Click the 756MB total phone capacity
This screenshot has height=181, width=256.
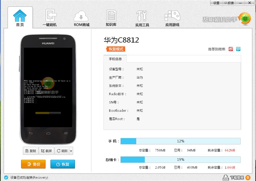tap(160, 150)
